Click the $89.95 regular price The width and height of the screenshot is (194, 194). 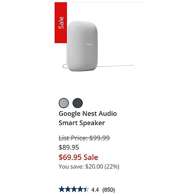69,147
